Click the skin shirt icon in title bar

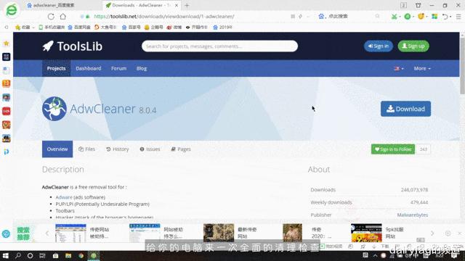[418, 5]
